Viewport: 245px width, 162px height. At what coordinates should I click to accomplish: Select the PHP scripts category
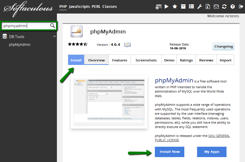pos(63,7)
